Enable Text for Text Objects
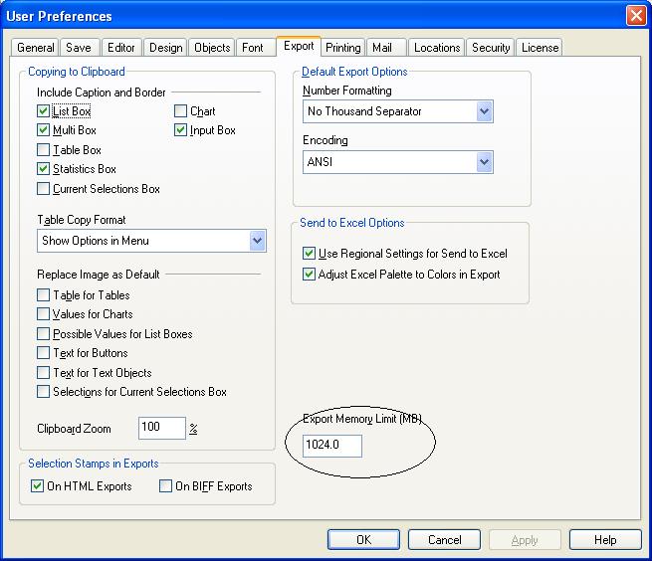The image size is (652, 561). (43, 372)
